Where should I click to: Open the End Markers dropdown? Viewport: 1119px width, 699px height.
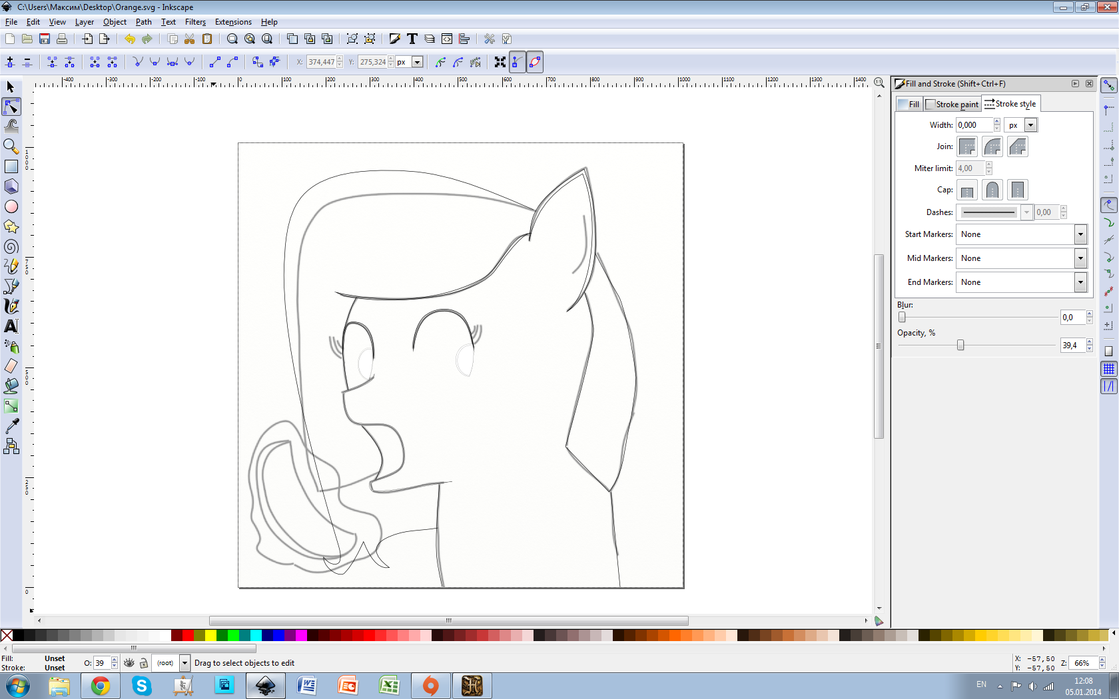pos(1080,282)
